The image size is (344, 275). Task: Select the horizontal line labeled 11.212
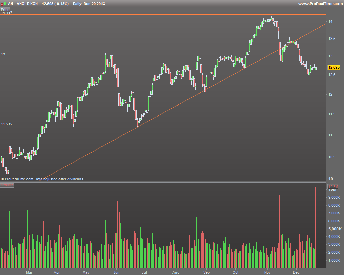[x=163, y=126]
